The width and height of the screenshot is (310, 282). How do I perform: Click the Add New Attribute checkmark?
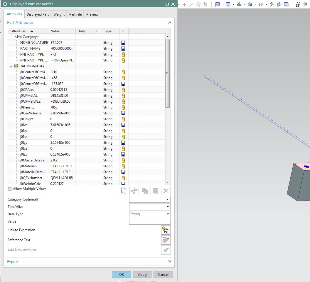point(166,250)
